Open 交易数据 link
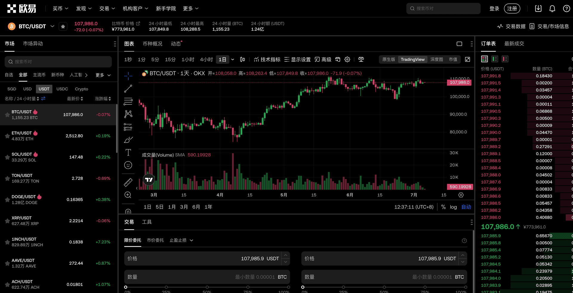Image resolution: width=573 pixels, height=293 pixels. [x=512, y=27]
